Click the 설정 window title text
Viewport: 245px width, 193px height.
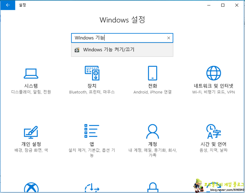(x=22, y=5)
